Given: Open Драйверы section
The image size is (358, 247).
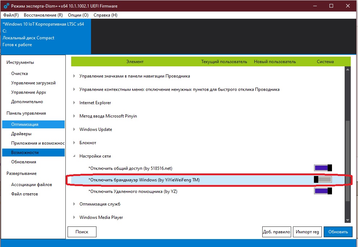Looking at the screenshot, I should point(21,134).
